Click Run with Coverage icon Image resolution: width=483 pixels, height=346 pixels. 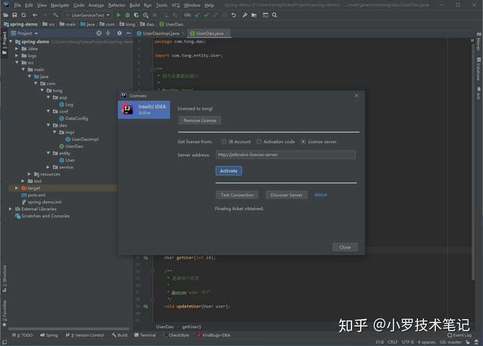[x=136, y=15]
